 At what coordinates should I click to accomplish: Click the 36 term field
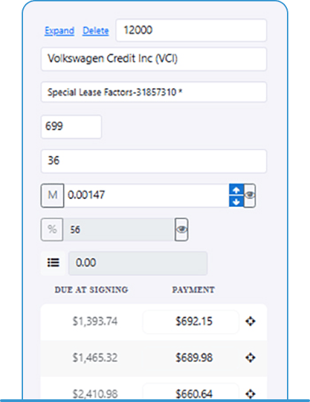[154, 161]
